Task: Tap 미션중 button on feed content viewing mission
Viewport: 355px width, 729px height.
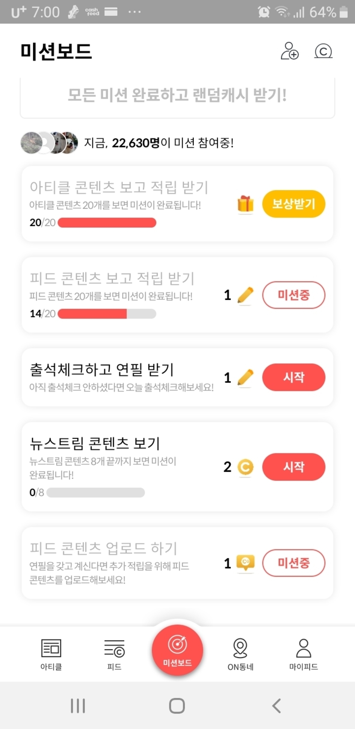Action: pos(293,295)
